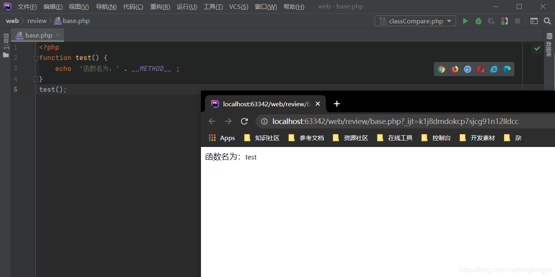This screenshot has height=277, width=555.
Task: Open Apps shortcut in bookmarks bar
Action: [222, 138]
